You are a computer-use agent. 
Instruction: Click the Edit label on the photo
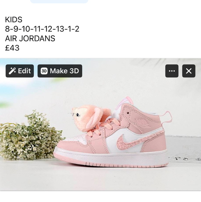point(24,71)
